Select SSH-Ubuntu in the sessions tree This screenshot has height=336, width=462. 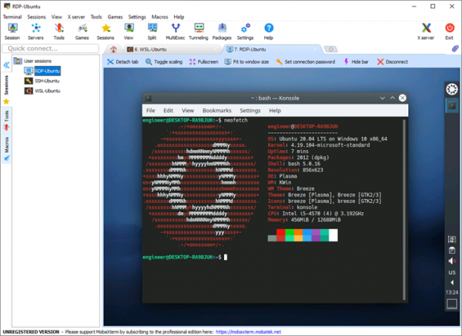(48, 81)
